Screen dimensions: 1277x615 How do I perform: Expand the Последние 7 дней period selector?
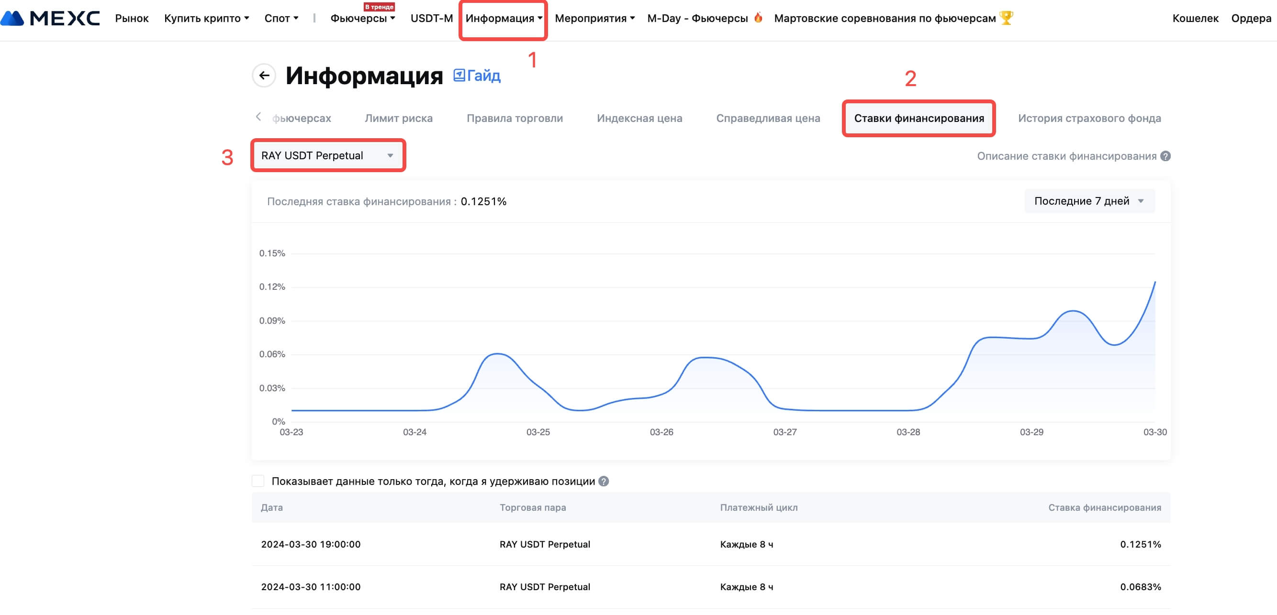click(x=1089, y=201)
